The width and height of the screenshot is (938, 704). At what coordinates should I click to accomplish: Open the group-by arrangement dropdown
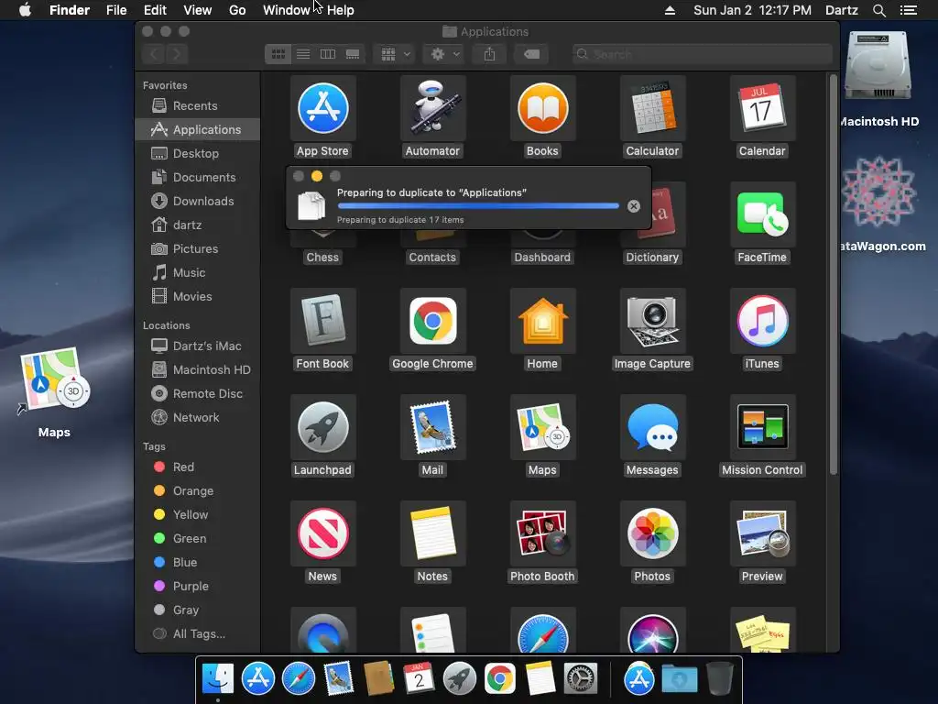click(x=394, y=54)
